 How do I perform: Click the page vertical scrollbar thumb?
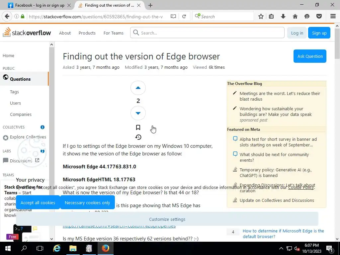click(x=337, y=43)
